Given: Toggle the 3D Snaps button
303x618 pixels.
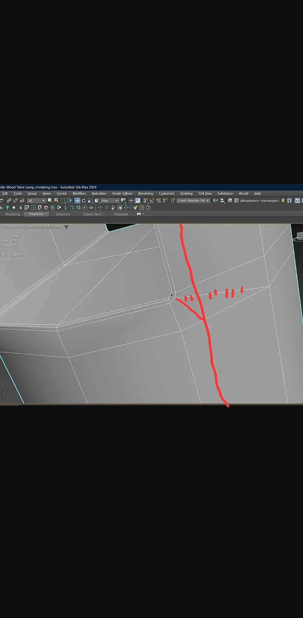Looking at the screenshot, I should click(146, 201).
